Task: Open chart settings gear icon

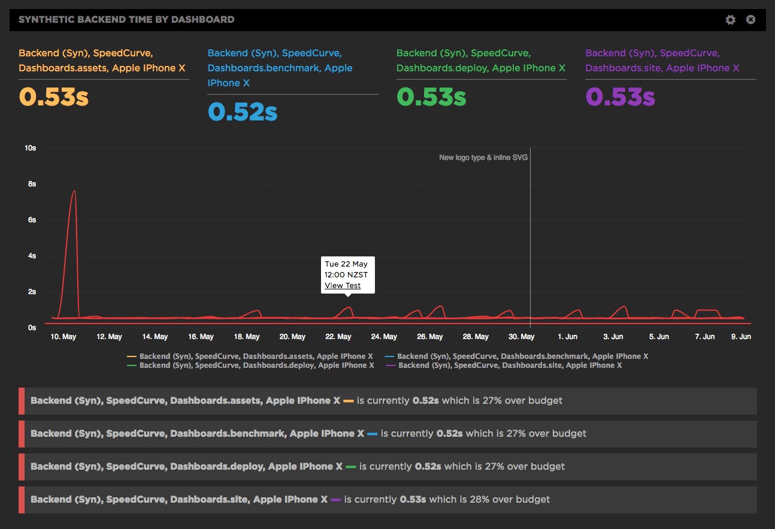Action: pyautogui.click(x=730, y=20)
